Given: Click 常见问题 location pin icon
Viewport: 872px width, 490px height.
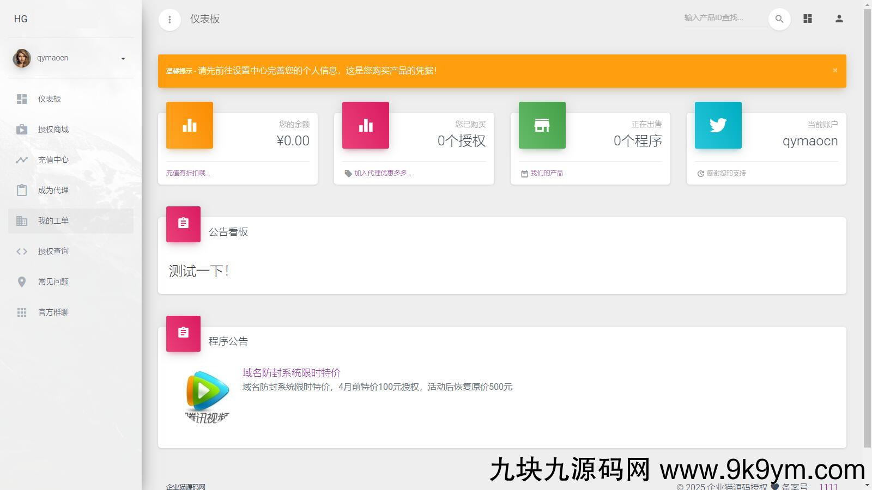Looking at the screenshot, I should (22, 282).
